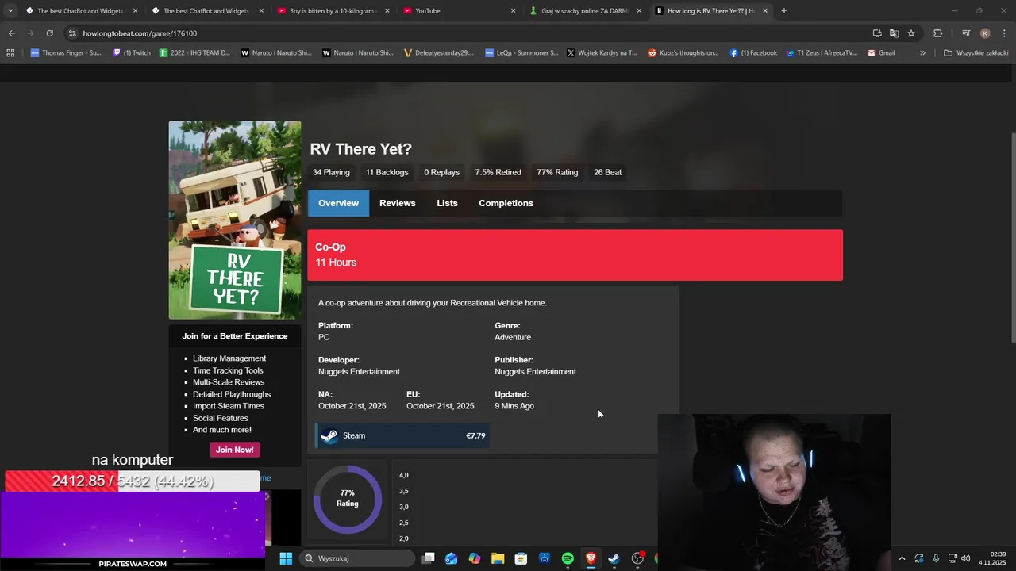Open the media control icon in toolbar
Viewport: 1016px width, 571px height.
[966, 33]
